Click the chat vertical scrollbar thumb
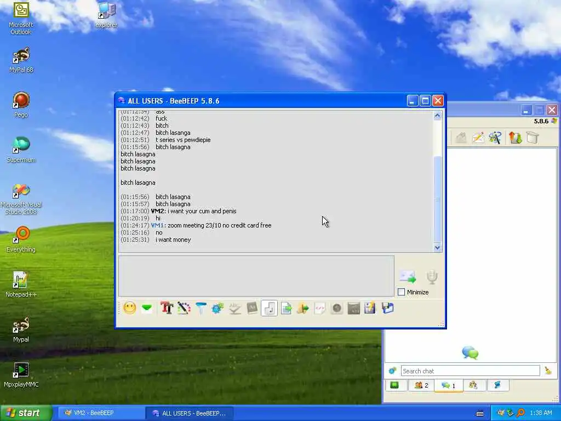This screenshot has width=561, height=421. pyautogui.click(x=437, y=200)
